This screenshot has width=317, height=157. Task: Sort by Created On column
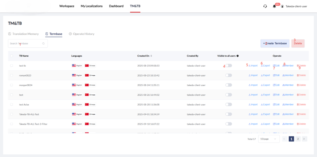pyautogui.click(x=151, y=56)
